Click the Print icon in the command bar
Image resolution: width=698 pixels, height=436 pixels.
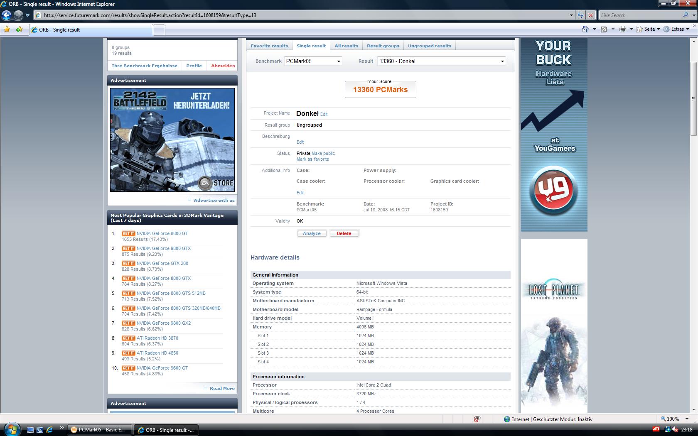click(622, 29)
